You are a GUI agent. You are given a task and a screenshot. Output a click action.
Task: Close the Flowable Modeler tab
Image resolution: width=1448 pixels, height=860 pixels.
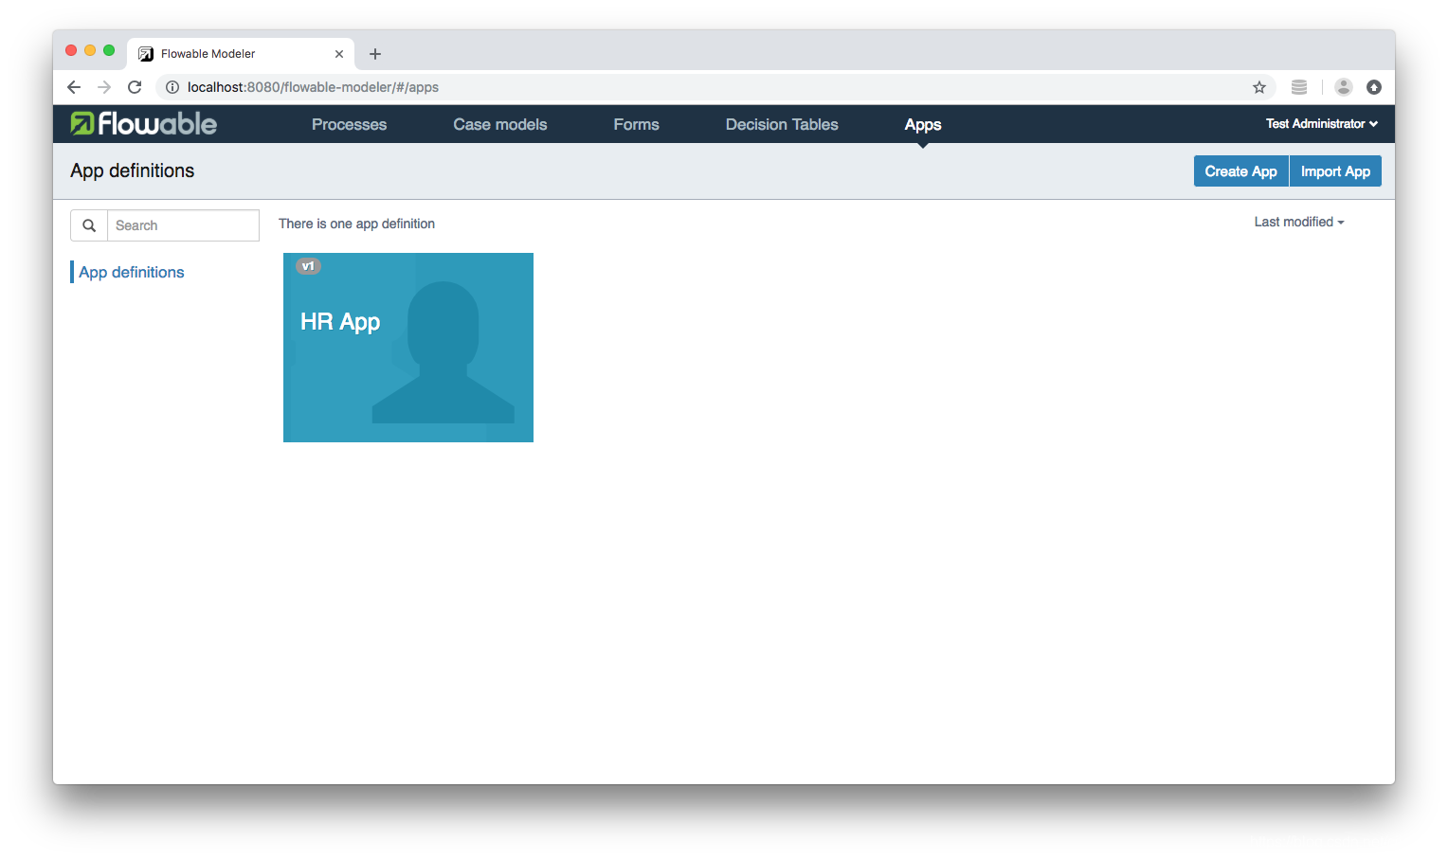point(339,54)
